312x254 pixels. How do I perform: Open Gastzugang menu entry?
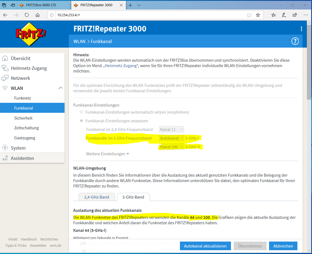click(32, 138)
